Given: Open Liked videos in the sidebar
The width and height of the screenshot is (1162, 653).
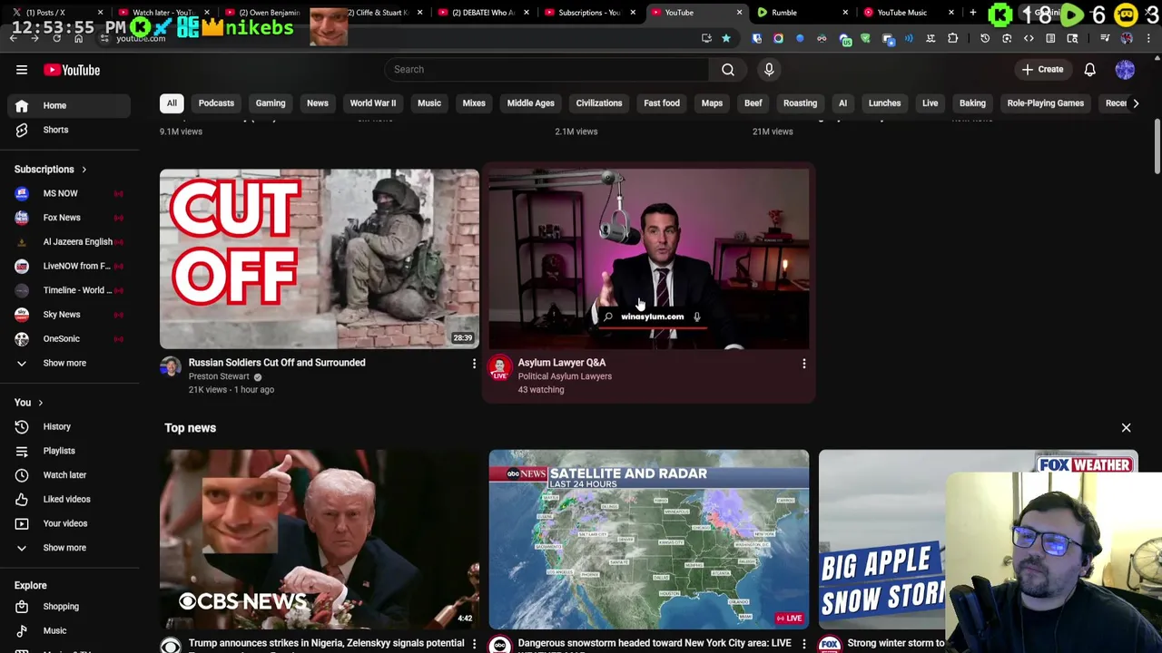Looking at the screenshot, I should tap(69, 499).
